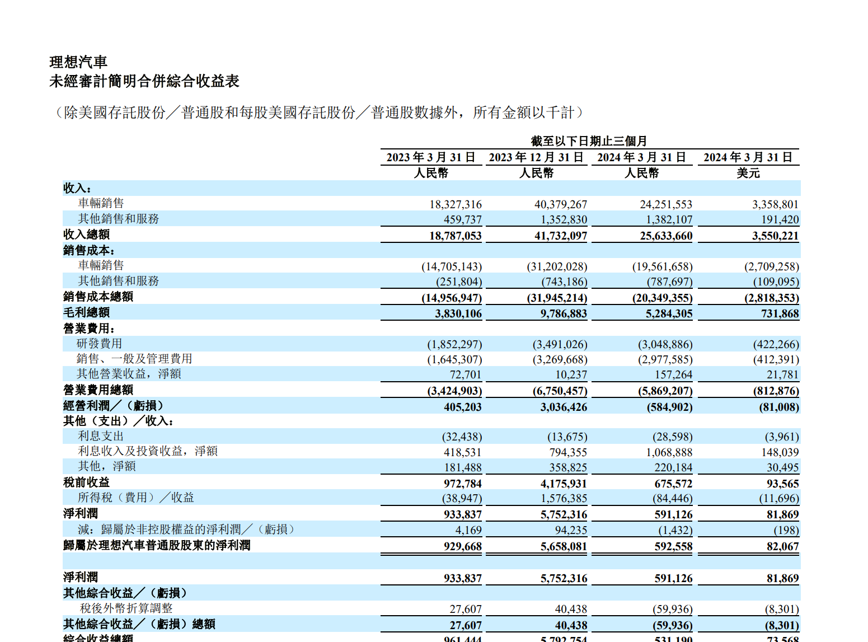Click the 研發費用 row label
Viewport: 868px width, 642px height.
[x=99, y=343]
